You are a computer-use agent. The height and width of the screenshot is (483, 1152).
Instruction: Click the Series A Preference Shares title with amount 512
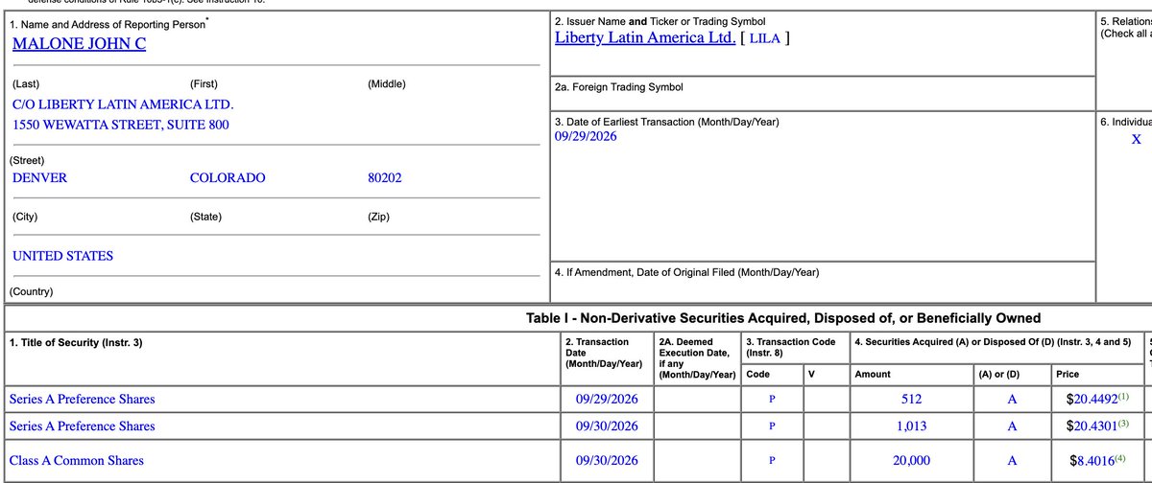click(x=82, y=399)
